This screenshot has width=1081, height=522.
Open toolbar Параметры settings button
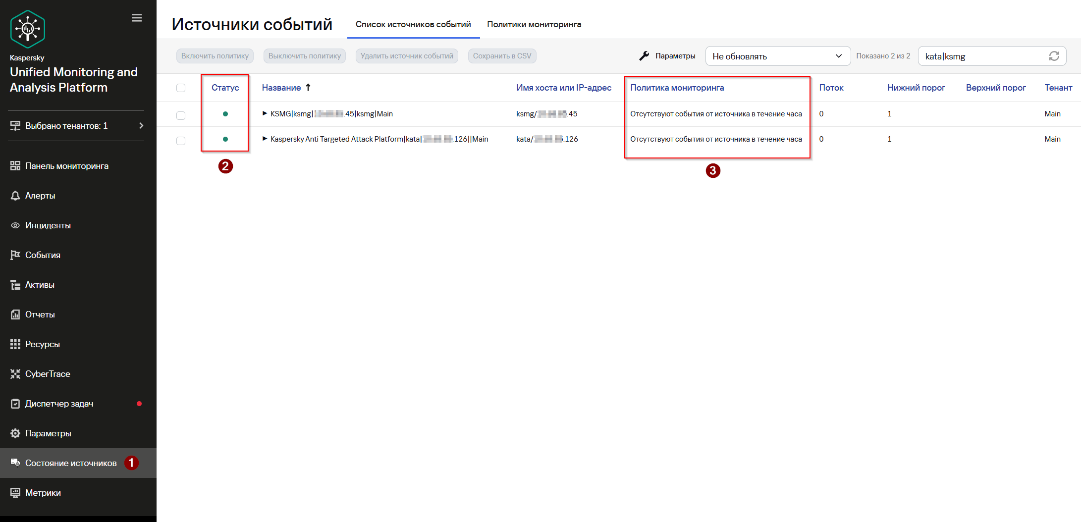coord(667,56)
